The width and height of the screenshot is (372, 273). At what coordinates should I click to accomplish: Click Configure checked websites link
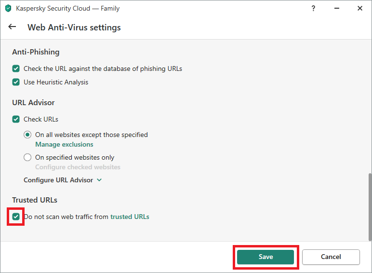[78, 167]
